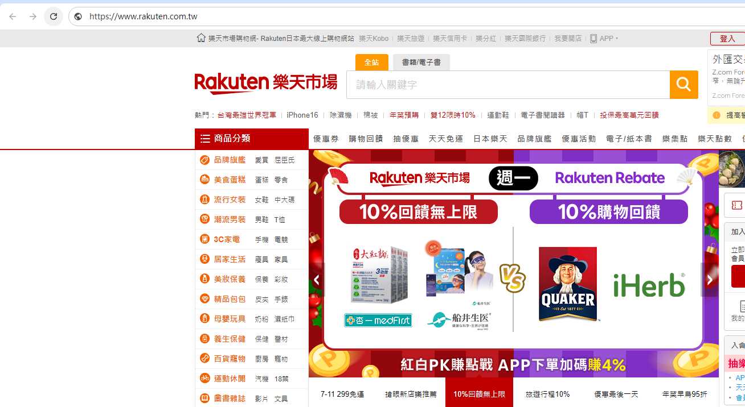
Task: Click the 圖書雜誌 book icon
Action: [205, 398]
